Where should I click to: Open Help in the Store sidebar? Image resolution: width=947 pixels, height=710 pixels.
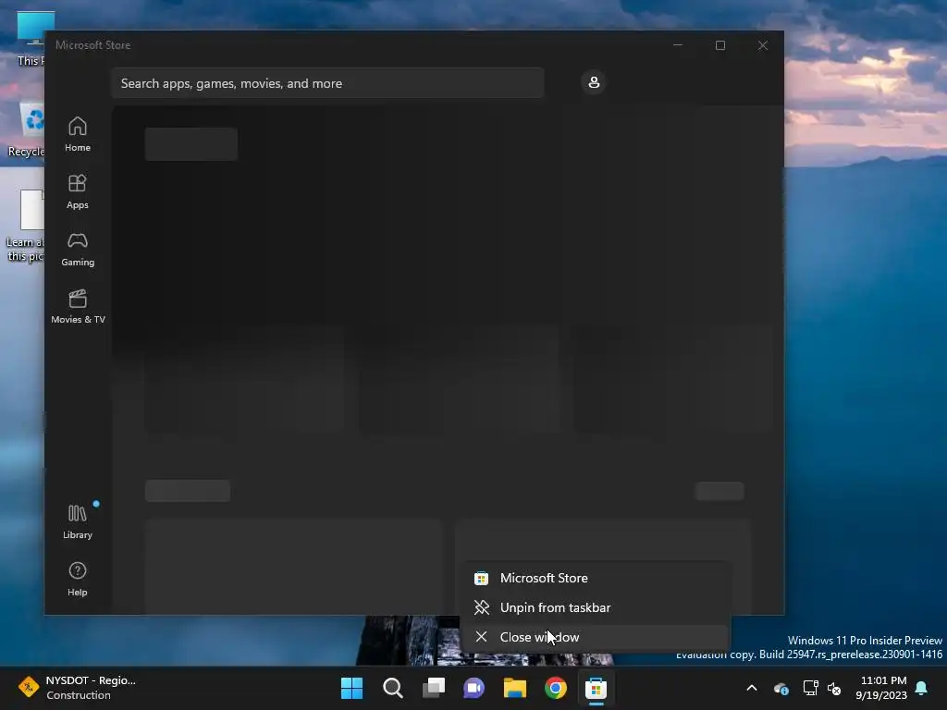78,579
